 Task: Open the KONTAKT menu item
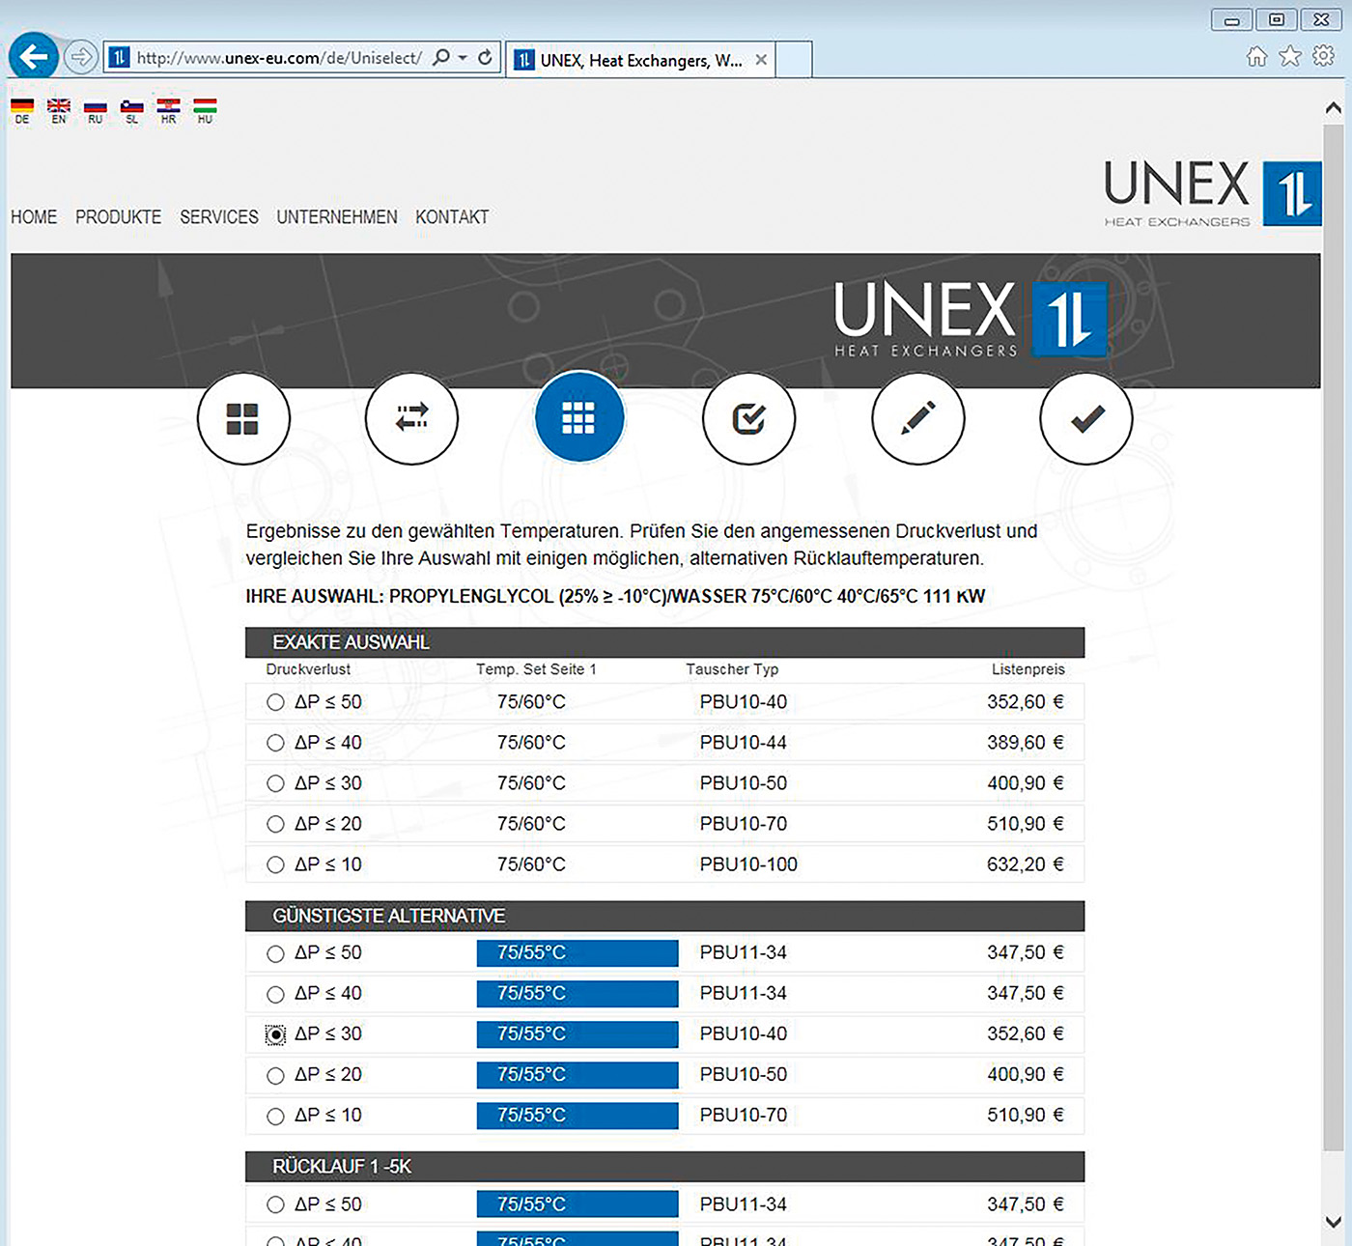[452, 217]
